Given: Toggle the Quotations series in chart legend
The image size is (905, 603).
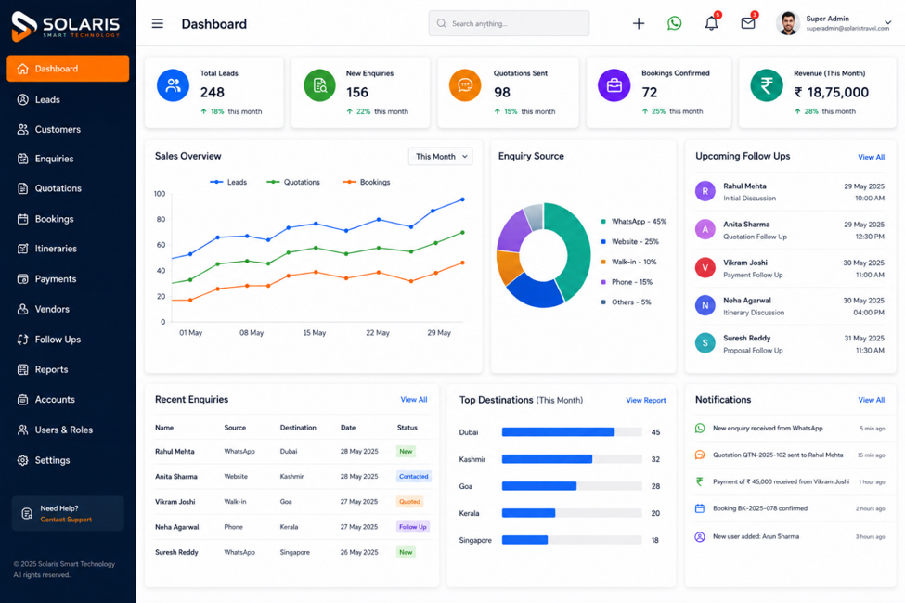Looking at the screenshot, I should tap(293, 182).
